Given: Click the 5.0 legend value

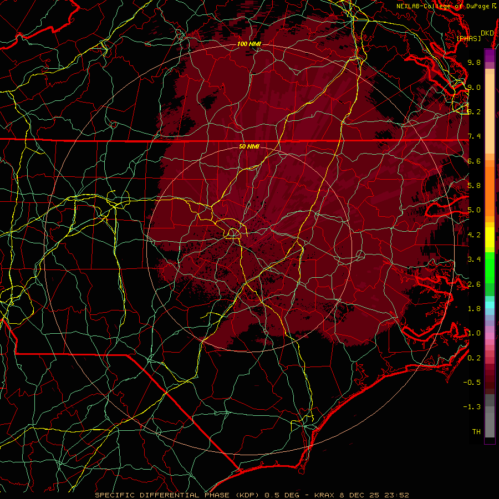Looking at the screenshot, I should [x=474, y=210].
